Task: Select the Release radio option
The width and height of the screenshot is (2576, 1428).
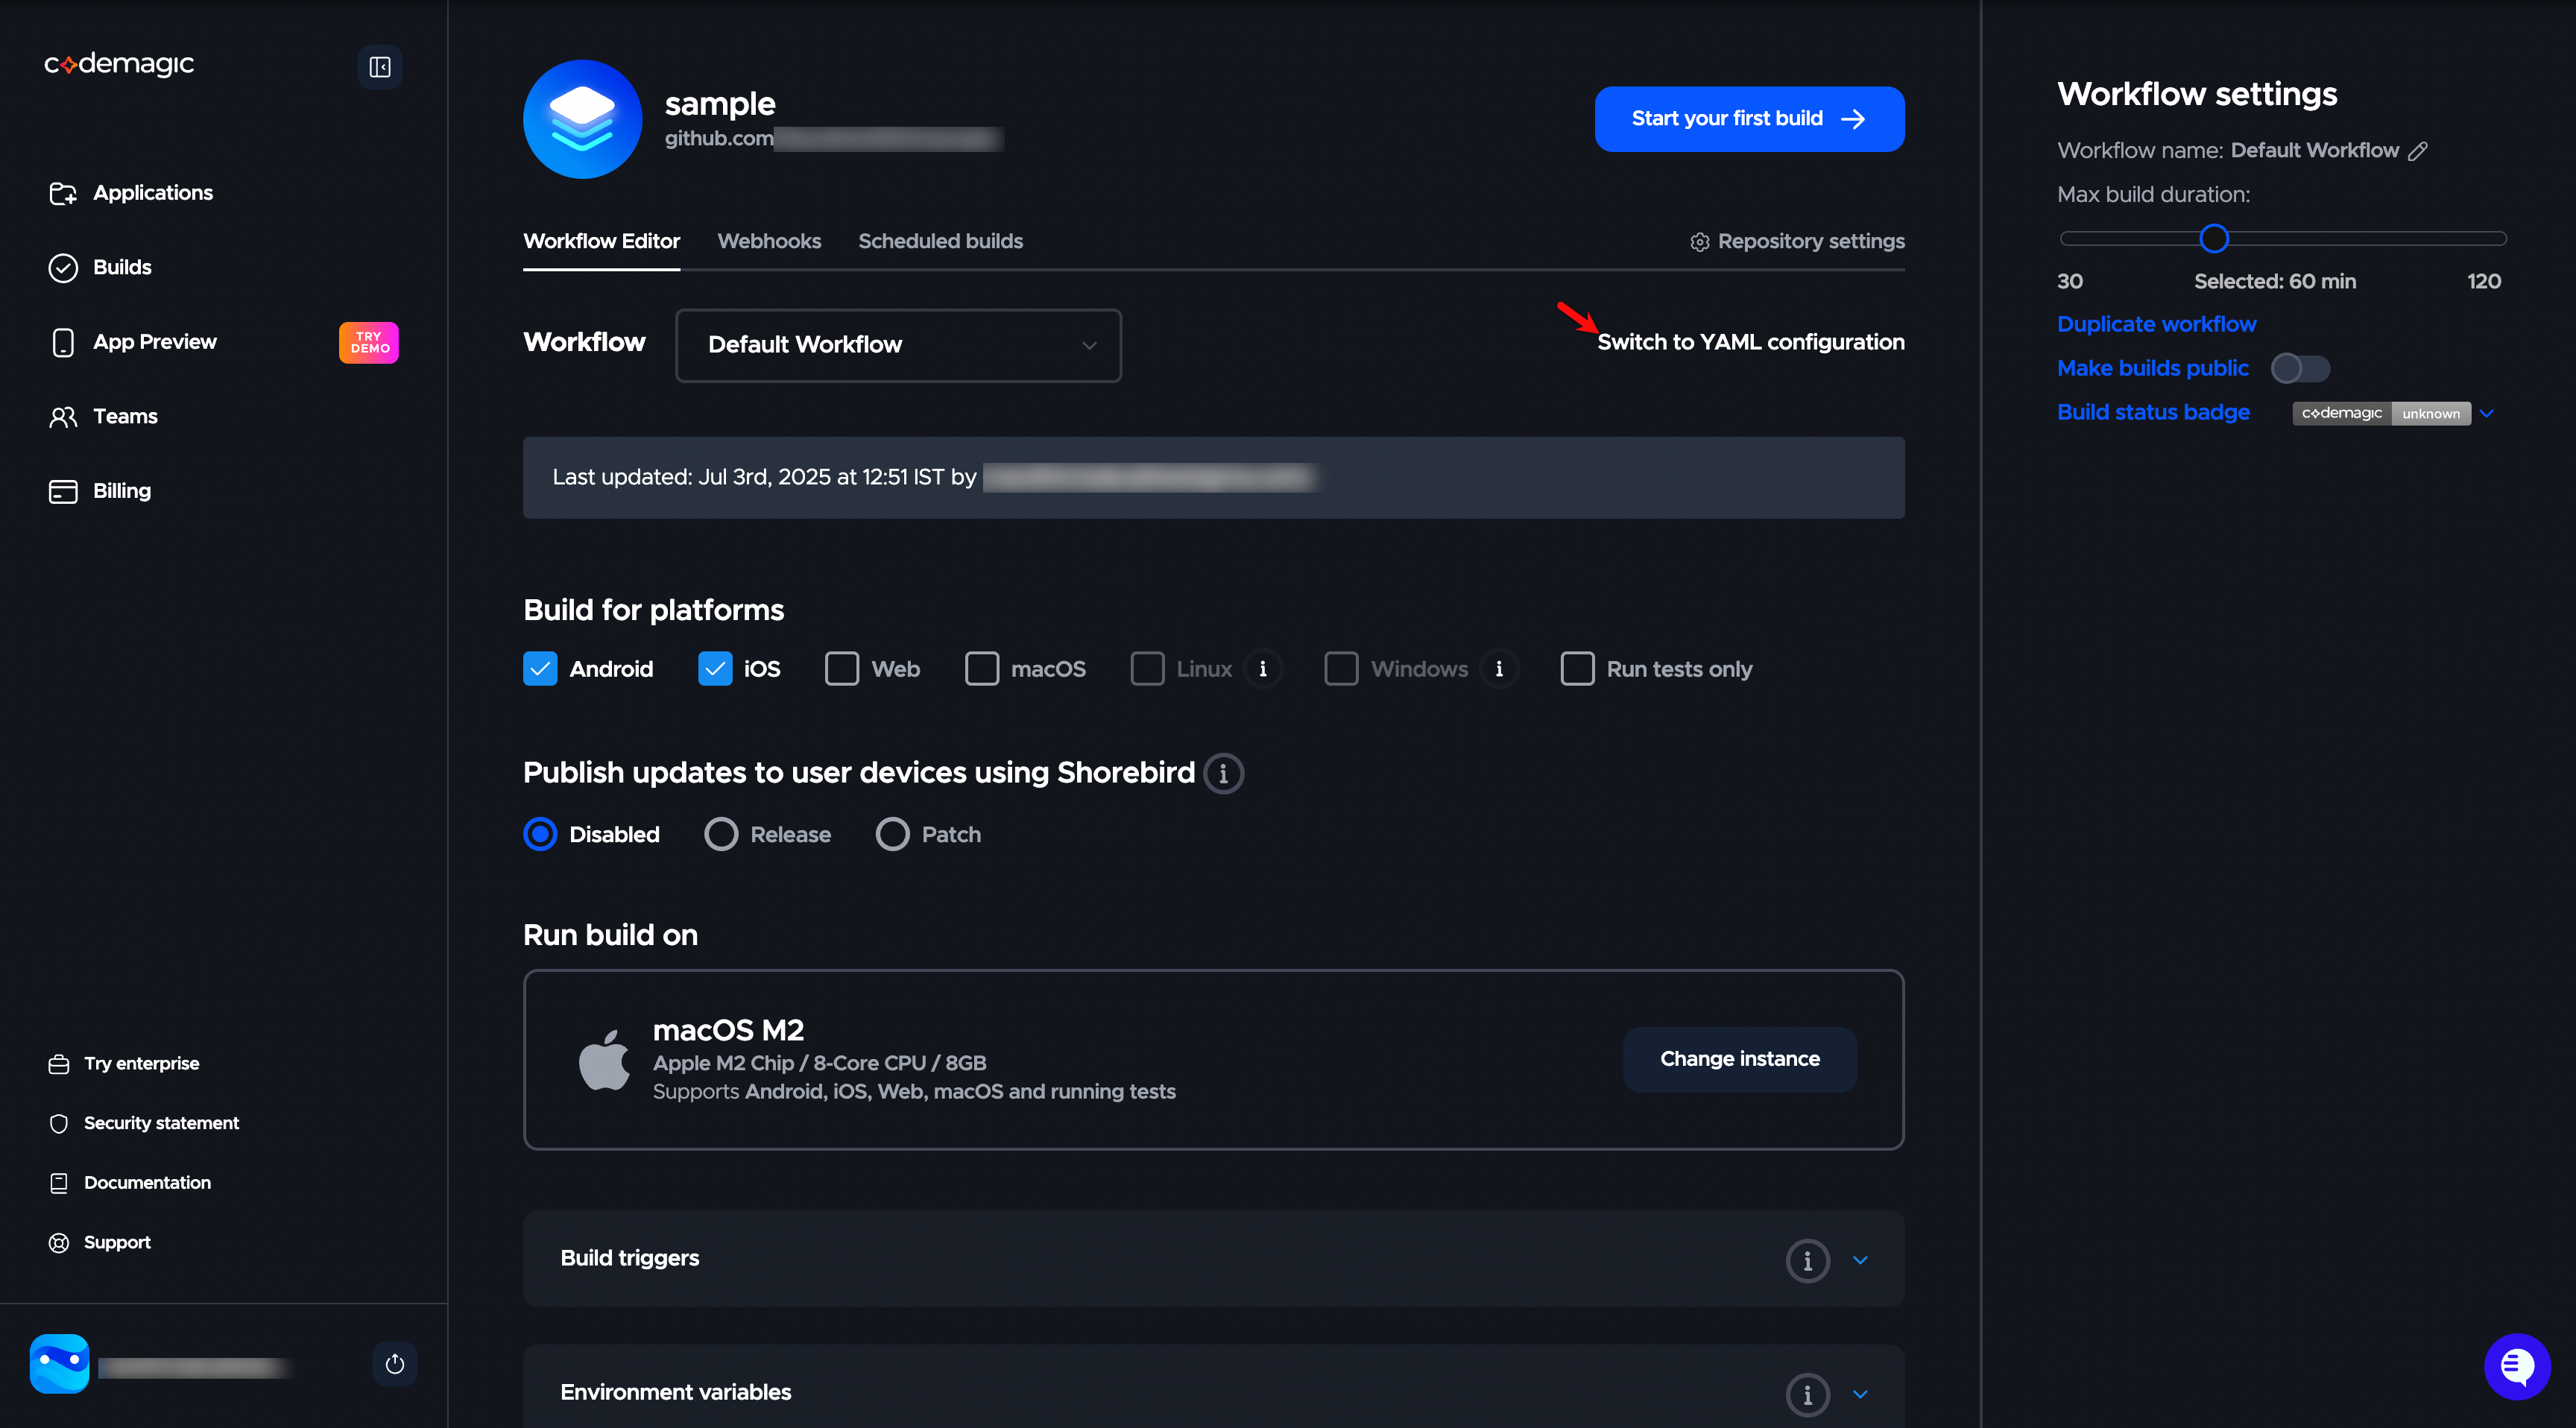Action: coord(721,834)
